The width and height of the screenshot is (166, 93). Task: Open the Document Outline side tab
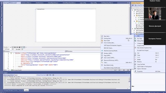(2, 12)
